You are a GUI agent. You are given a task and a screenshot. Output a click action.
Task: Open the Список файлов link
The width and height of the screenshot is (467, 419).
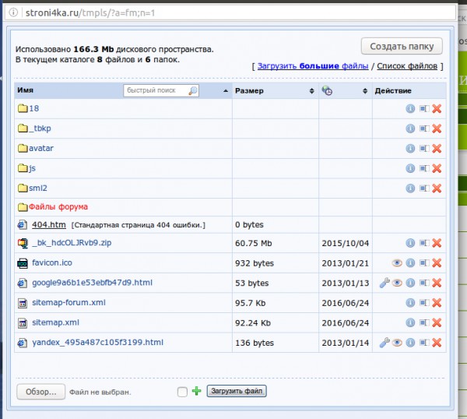pos(407,67)
